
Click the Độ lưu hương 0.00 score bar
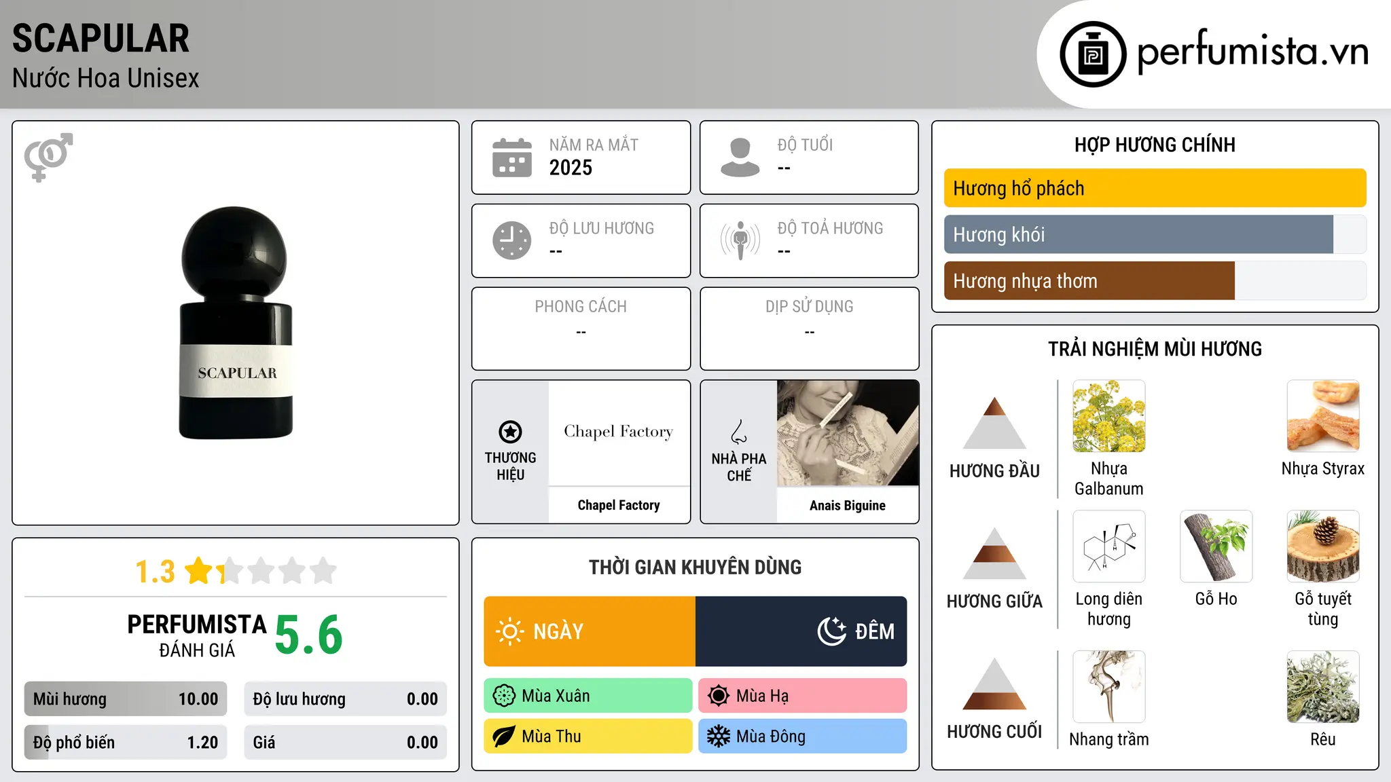coord(346,699)
